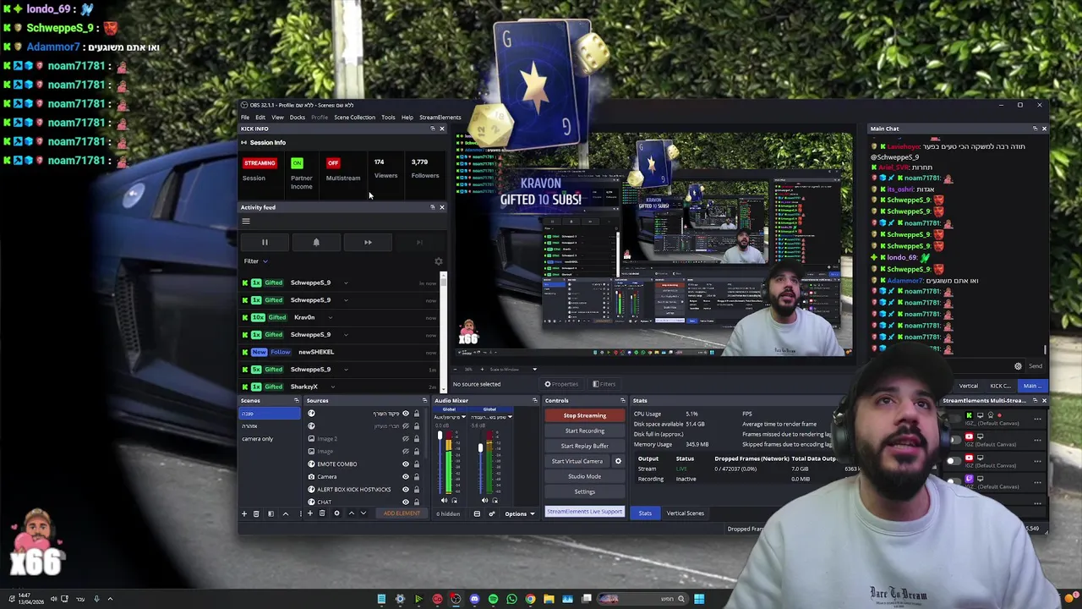Open activity feed settings gear
Image resolution: width=1082 pixels, height=609 pixels.
click(438, 261)
